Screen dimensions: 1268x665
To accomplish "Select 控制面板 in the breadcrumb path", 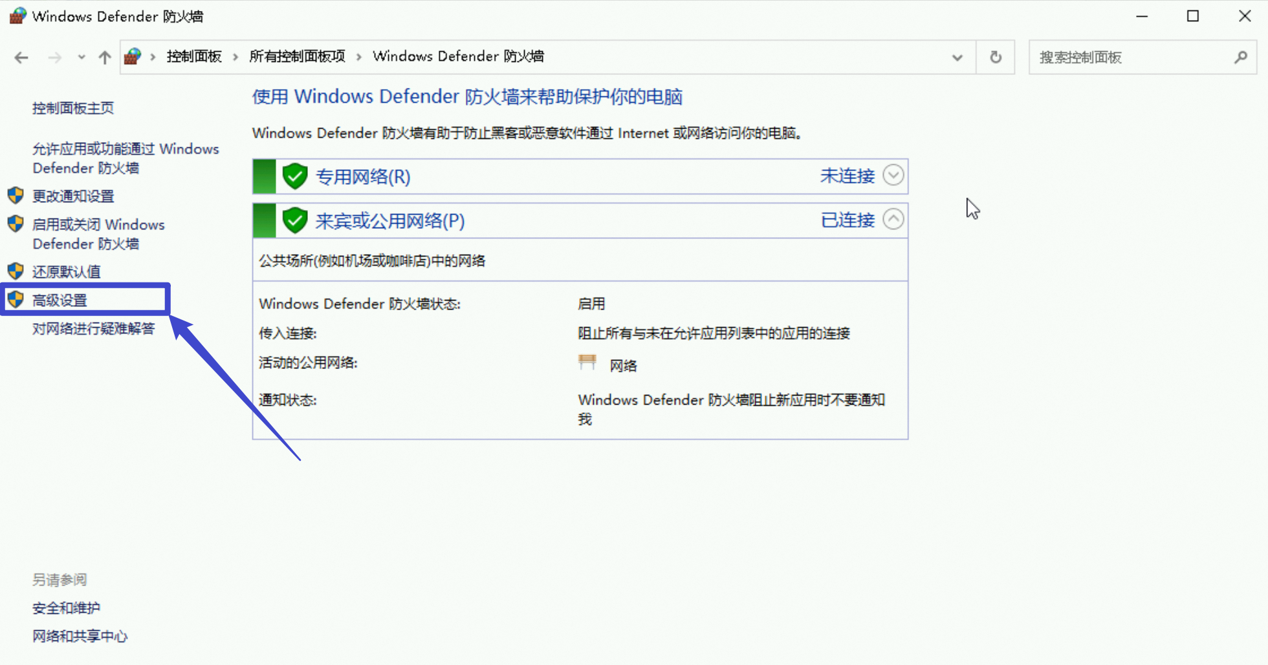I will coord(194,57).
